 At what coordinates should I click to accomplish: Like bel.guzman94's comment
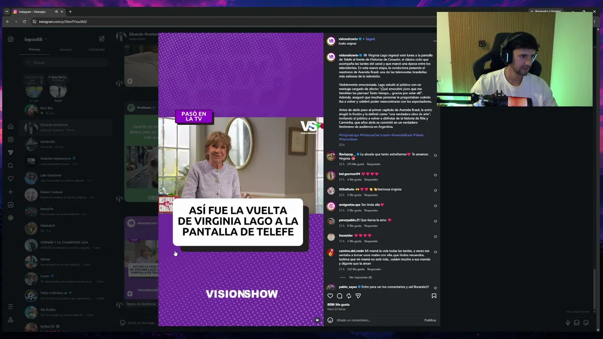click(x=435, y=175)
